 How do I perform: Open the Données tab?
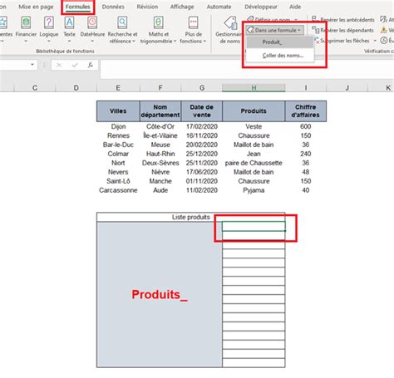tap(113, 7)
